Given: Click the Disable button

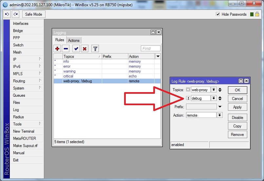Looking at the screenshot, I should [237, 118].
